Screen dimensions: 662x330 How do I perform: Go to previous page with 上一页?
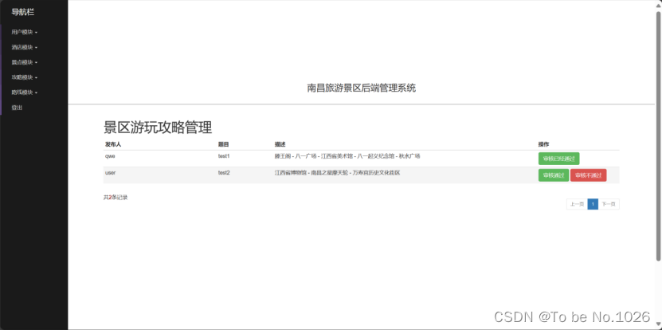[577, 204]
